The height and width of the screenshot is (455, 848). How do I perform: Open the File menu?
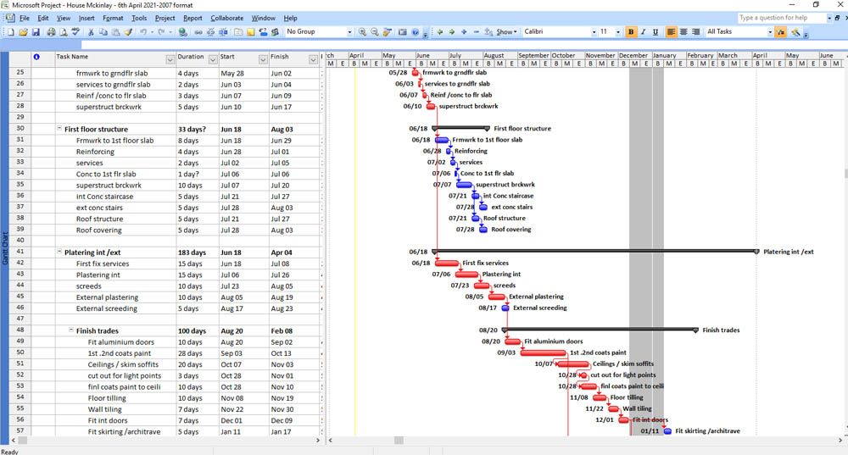25,18
